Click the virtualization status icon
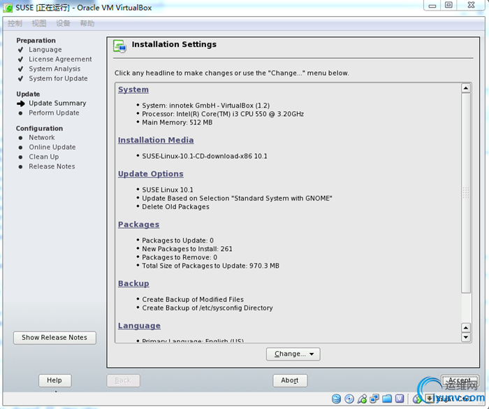Image resolution: width=489 pixels, height=409 pixels. pyautogui.click(x=400, y=399)
